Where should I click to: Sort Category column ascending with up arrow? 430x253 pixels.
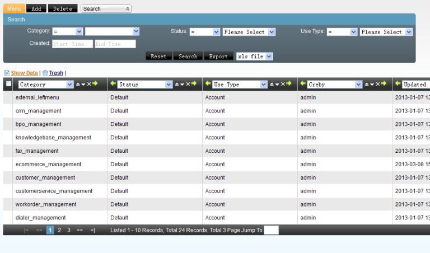pos(78,84)
